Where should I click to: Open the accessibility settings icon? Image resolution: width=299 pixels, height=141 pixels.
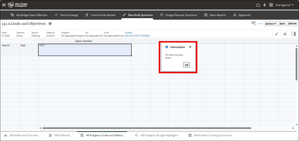click(264, 5)
